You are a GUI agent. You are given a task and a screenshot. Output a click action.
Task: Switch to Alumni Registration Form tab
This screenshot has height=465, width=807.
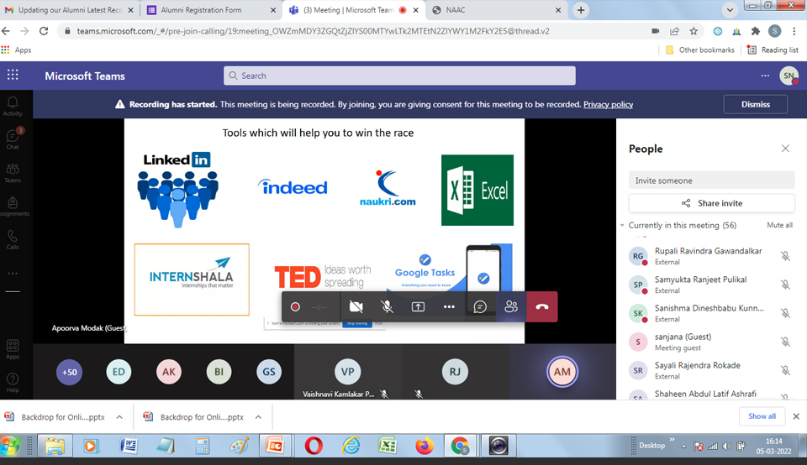point(210,10)
